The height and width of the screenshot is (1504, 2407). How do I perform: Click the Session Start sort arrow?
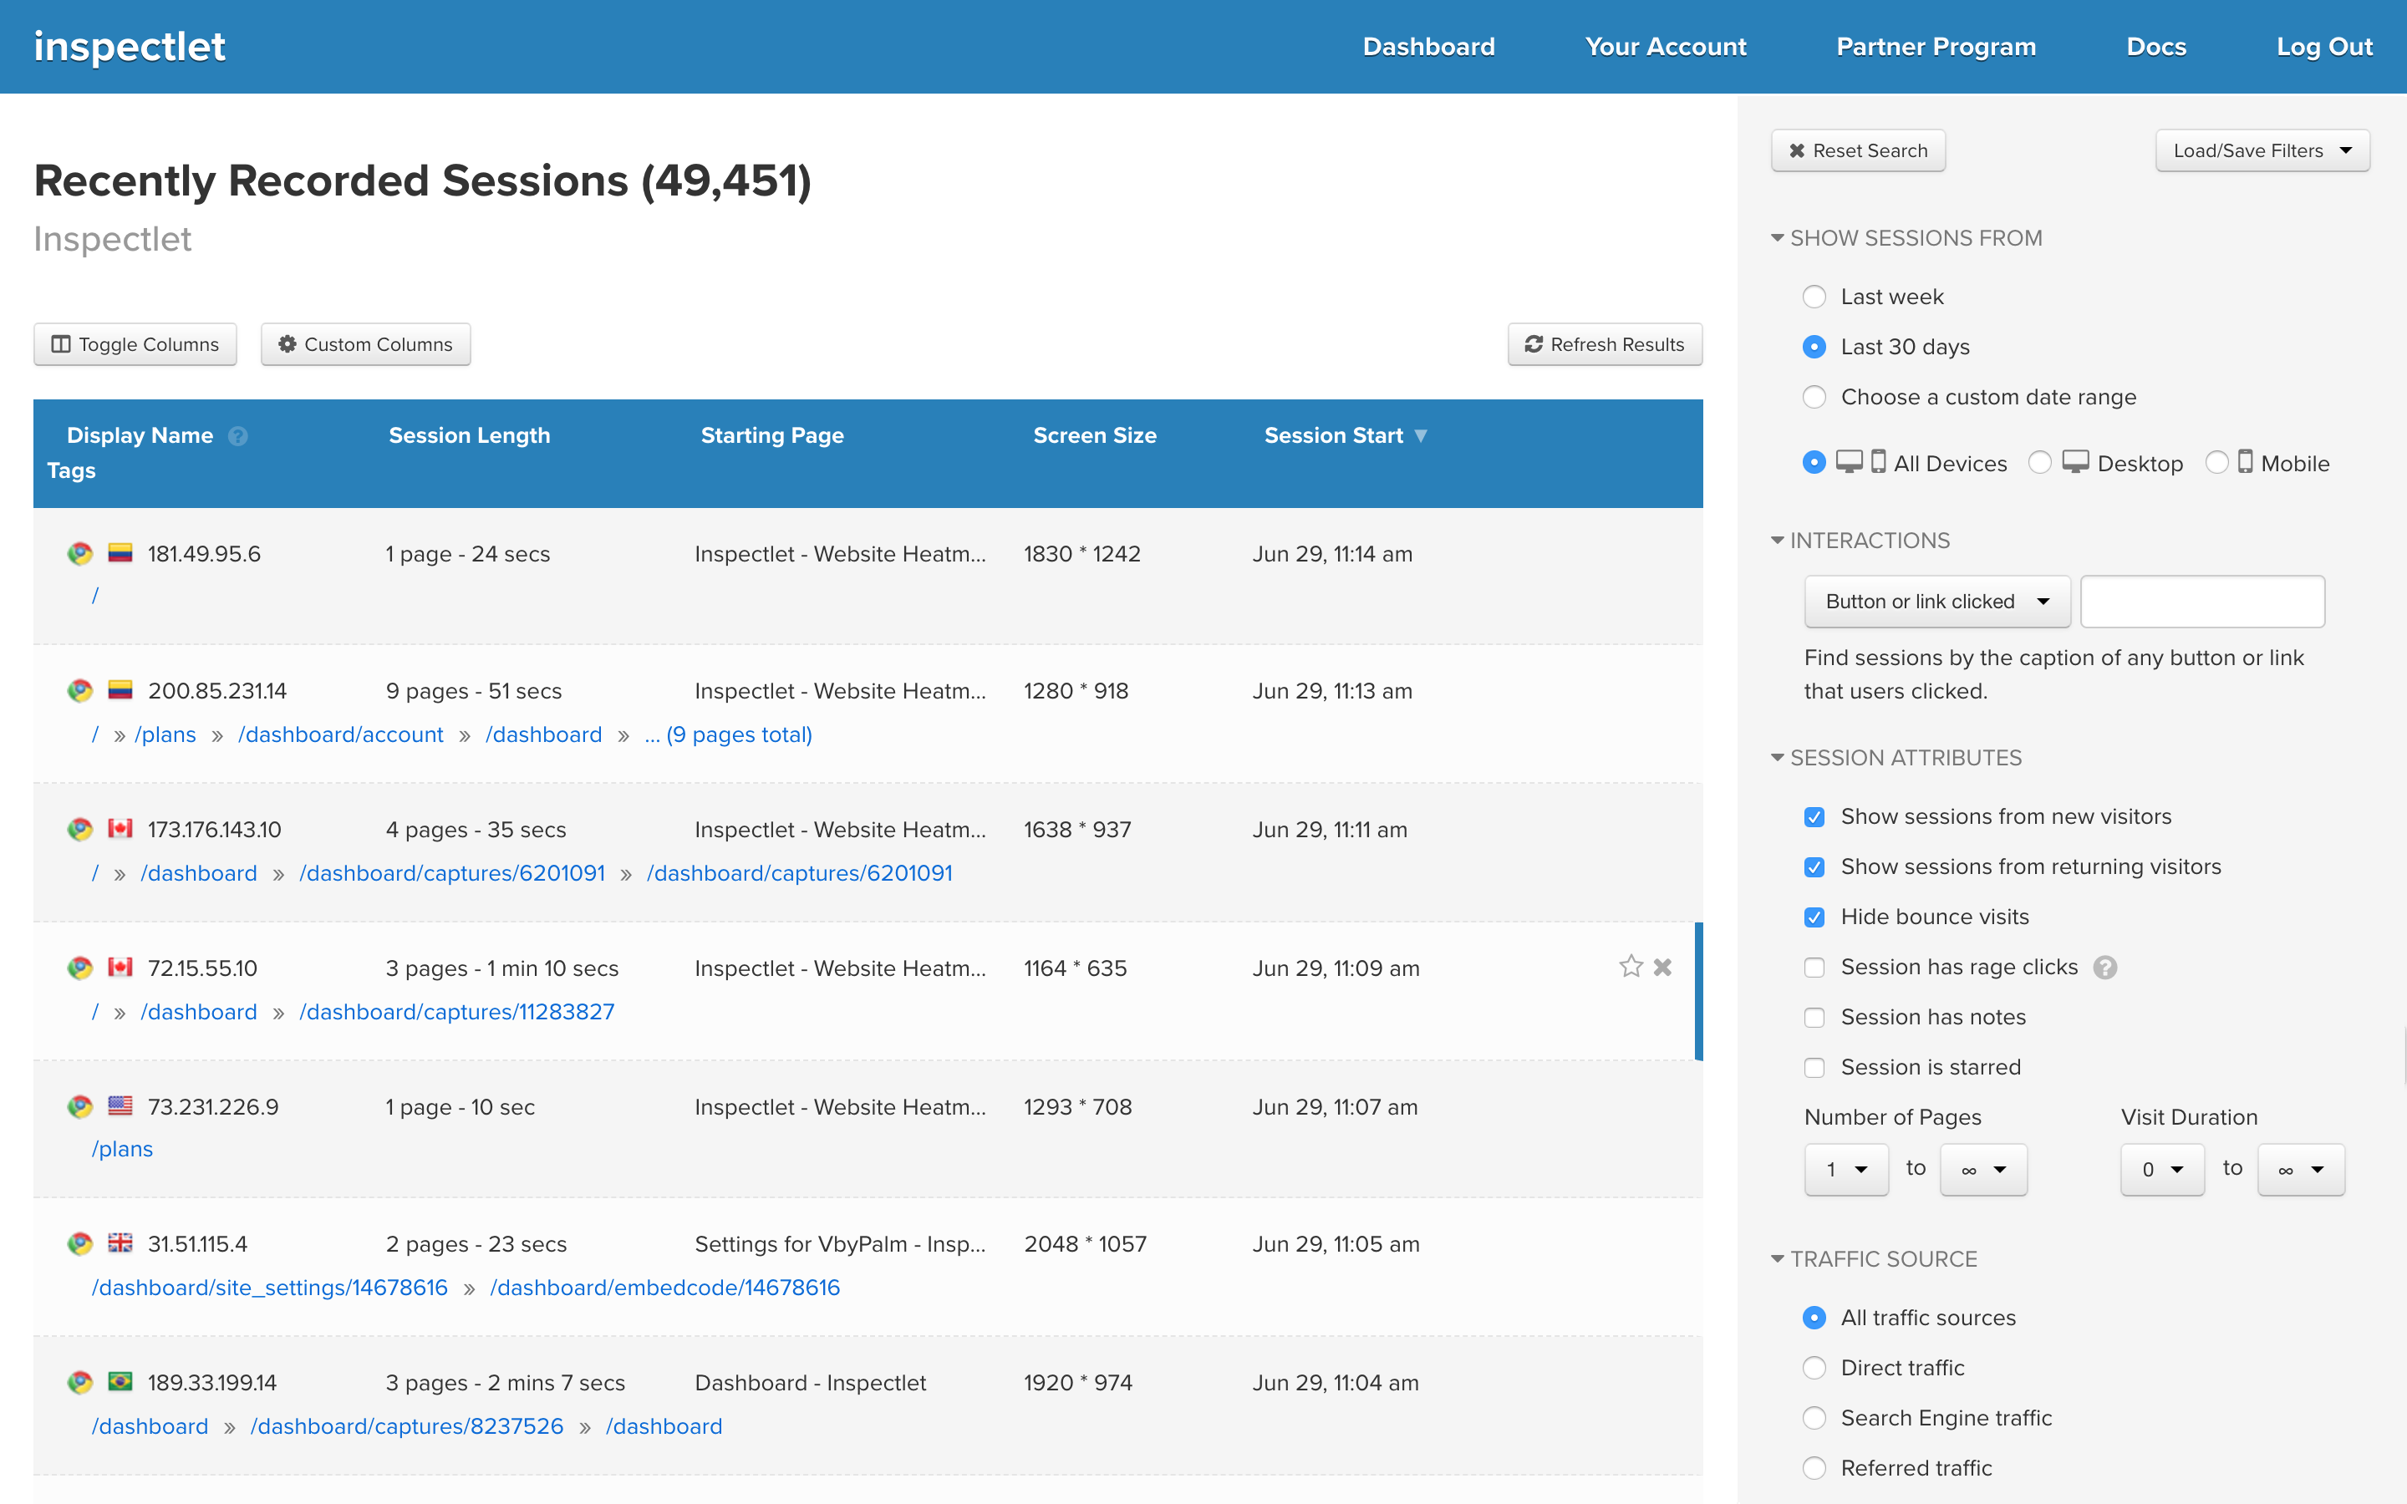1420,435
